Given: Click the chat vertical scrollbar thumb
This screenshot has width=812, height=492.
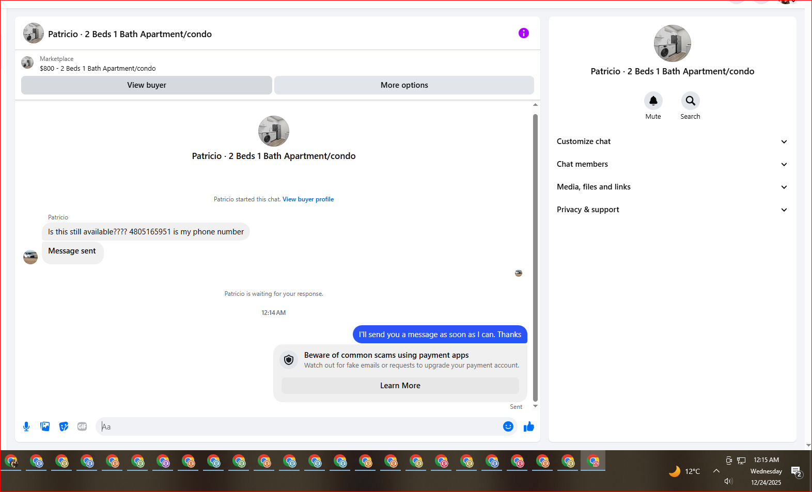Looking at the screenshot, I should 535,257.
